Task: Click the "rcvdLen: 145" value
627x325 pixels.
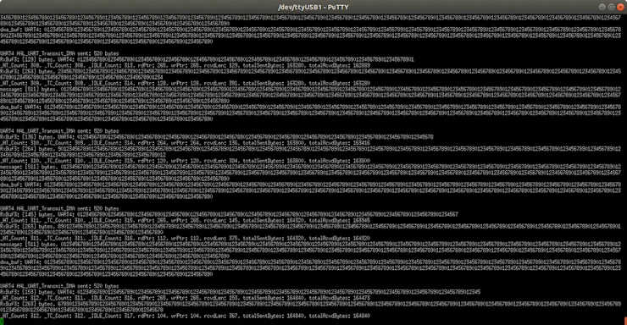Action: pyautogui.click(x=221, y=220)
